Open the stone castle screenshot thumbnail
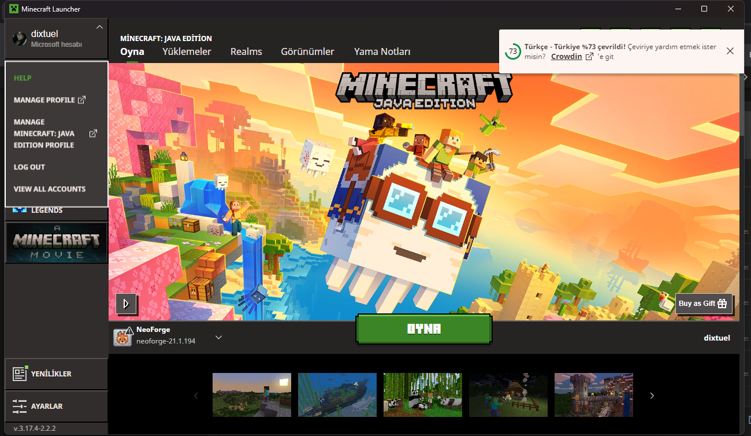 point(594,395)
